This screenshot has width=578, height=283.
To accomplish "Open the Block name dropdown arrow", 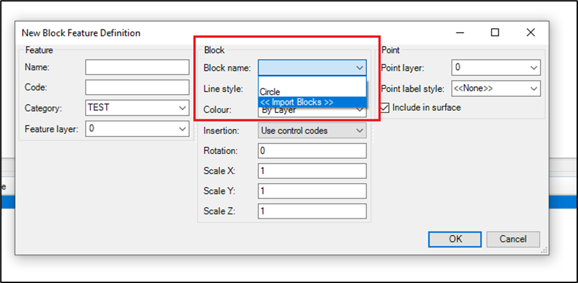I will 359,67.
